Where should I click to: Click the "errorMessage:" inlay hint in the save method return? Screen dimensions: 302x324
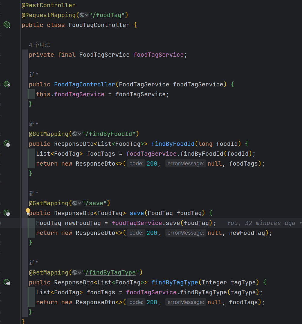click(186, 233)
